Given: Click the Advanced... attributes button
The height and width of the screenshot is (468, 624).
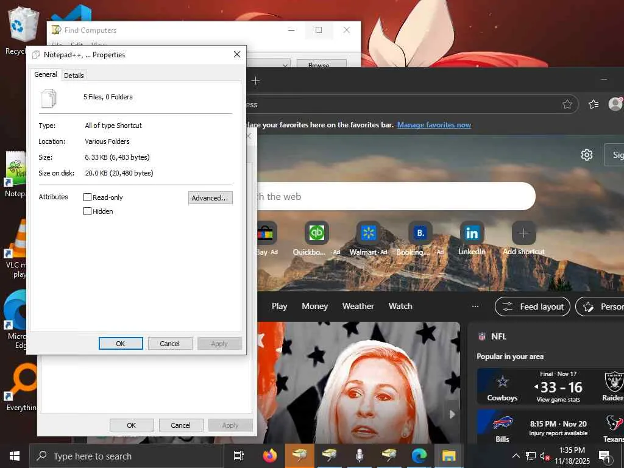Looking at the screenshot, I should pos(210,198).
